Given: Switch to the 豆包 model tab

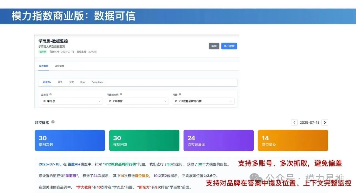Looking at the screenshot, I should (x=60, y=82).
